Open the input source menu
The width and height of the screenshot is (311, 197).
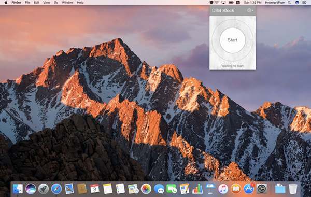238,3
